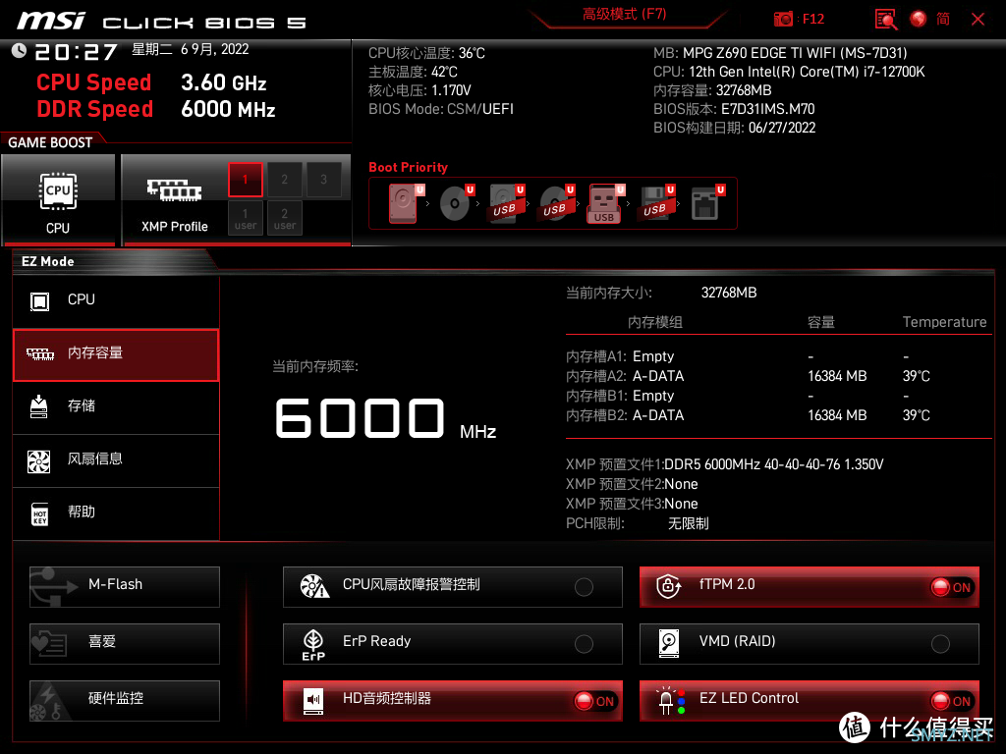Select XMP profile 1 box
1006x754 pixels.
coord(245,180)
